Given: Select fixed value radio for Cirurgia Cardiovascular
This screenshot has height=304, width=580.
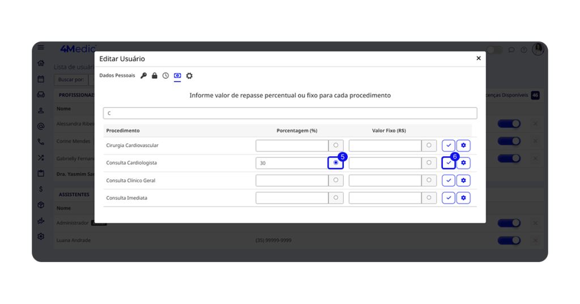Looking at the screenshot, I should pos(429,145).
